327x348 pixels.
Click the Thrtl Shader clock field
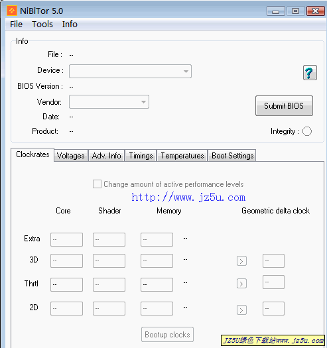109,284
